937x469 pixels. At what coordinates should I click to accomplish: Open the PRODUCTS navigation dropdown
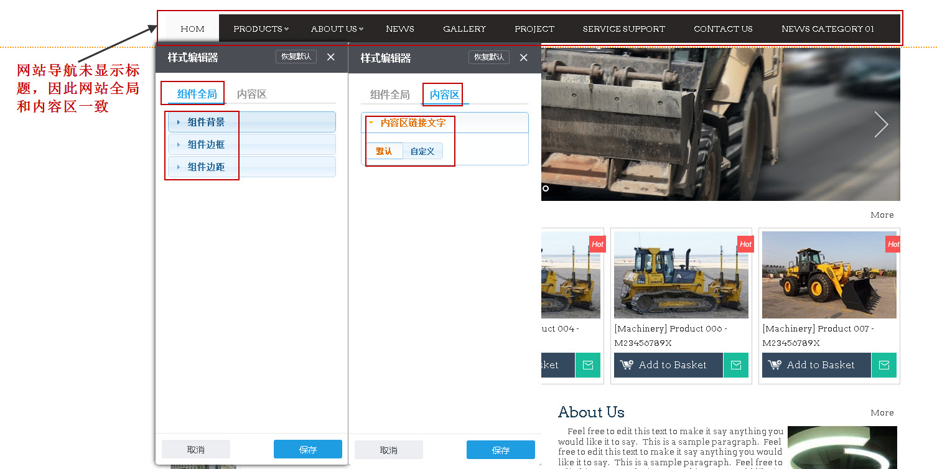coord(261,29)
